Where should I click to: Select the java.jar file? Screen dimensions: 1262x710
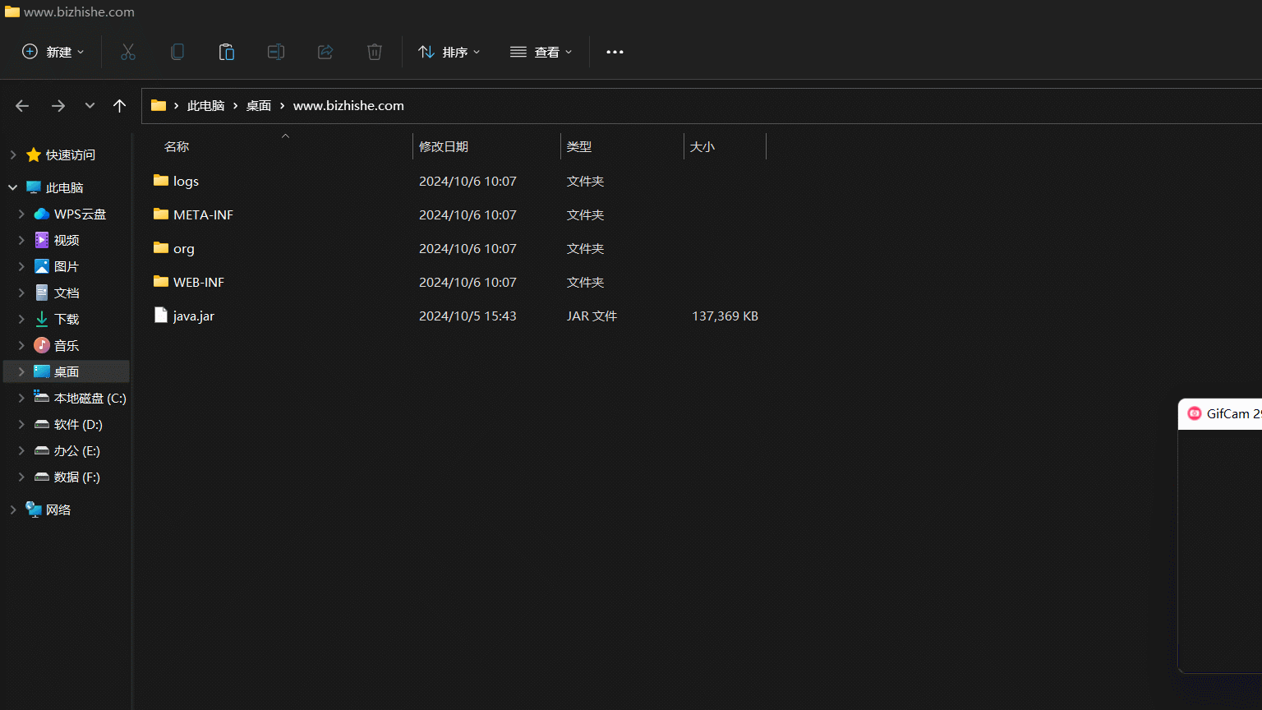(x=194, y=316)
